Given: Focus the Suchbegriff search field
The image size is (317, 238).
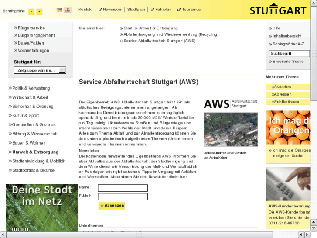Looking at the screenshot, I should [289, 53].
